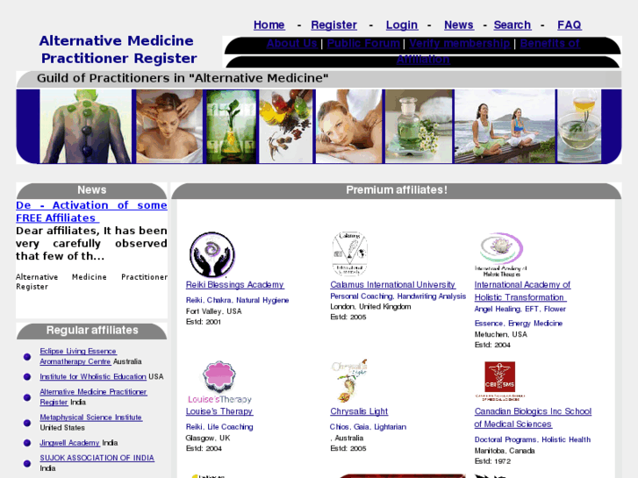Open the De-Activation of FREE Affiliates news
Screen dimensions: 638x478
[x=91, y=211]
